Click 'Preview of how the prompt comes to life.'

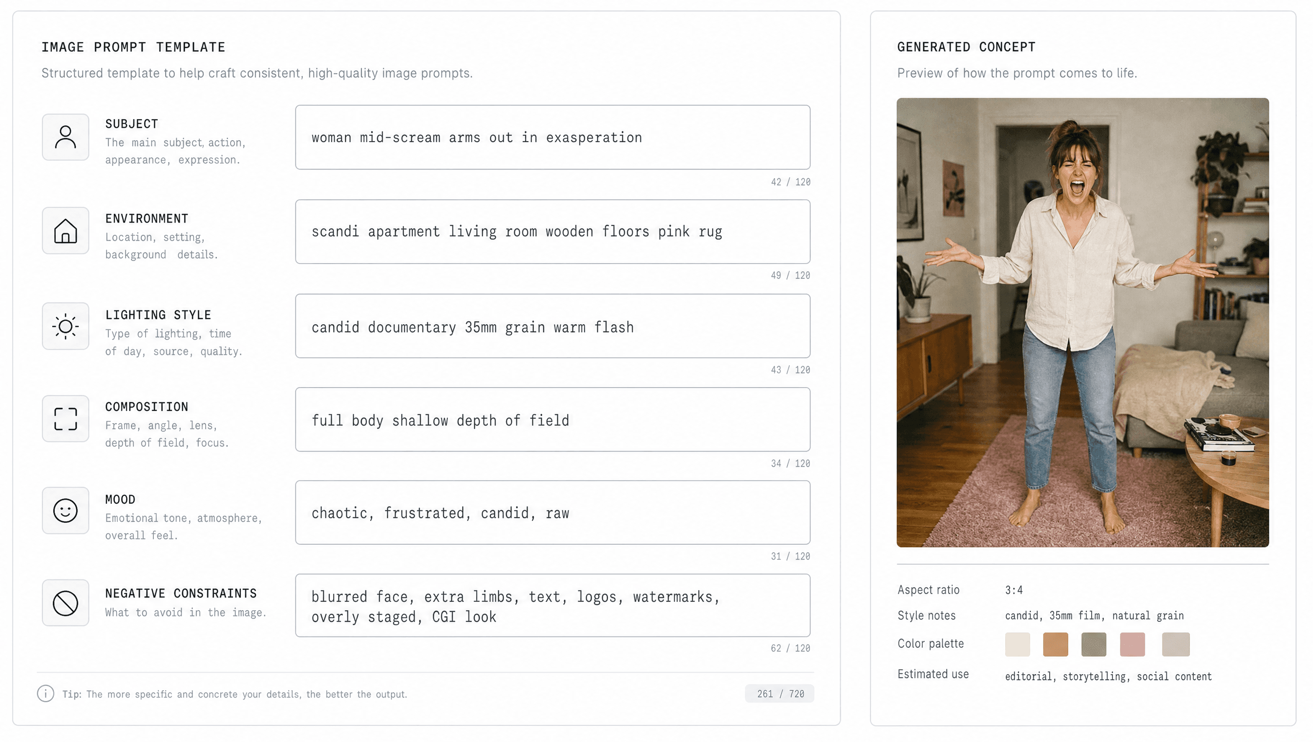[x=1017, y=73]
